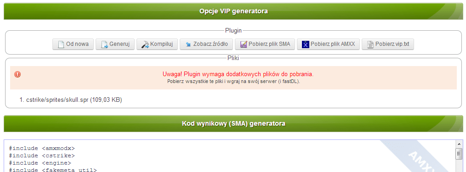Click the red Uwaga! Plugin wymaga warning text

coord(238,74)
